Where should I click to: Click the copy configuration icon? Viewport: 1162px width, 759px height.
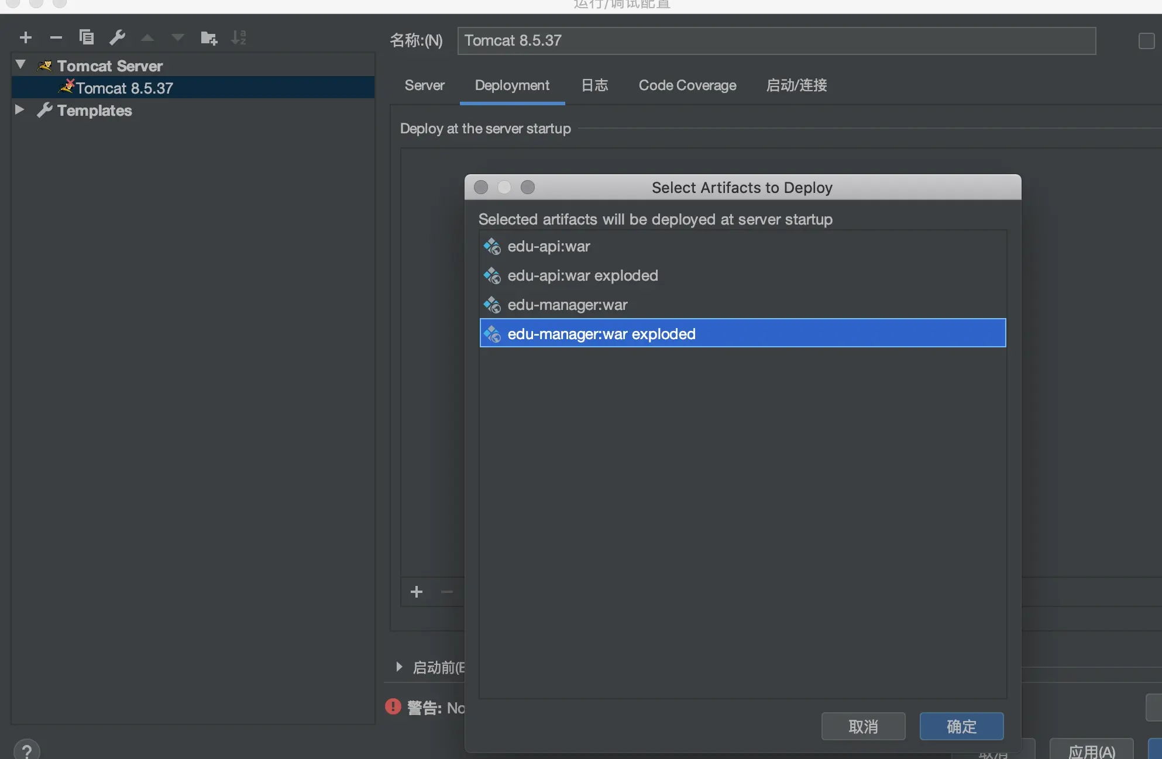coord(87,38)
